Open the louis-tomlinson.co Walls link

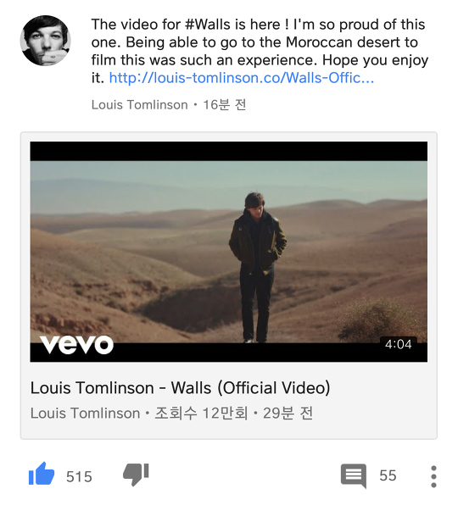point(242,78)
